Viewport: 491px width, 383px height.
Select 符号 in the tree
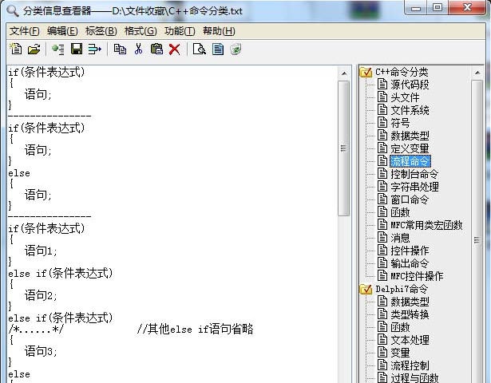pyautogui.click(x=400, y=123)
